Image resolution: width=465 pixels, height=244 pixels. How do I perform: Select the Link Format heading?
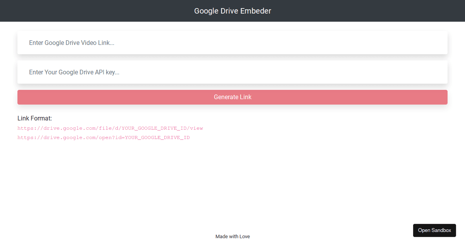(x=34, y=118)
